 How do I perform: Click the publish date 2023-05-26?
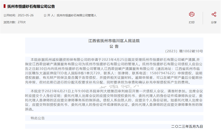pyautogui.click(x=26, y=15)
